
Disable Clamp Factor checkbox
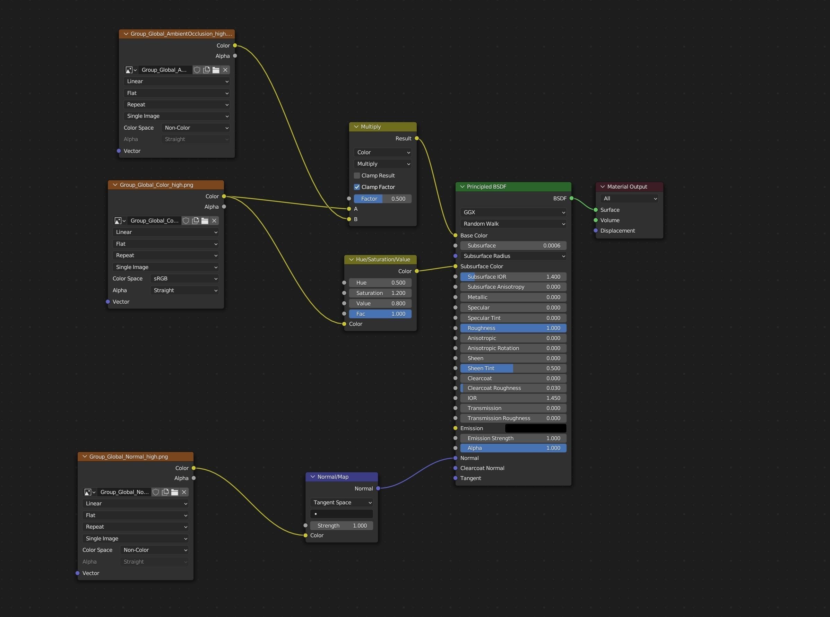pyautogui.click(x=357, y=187)
